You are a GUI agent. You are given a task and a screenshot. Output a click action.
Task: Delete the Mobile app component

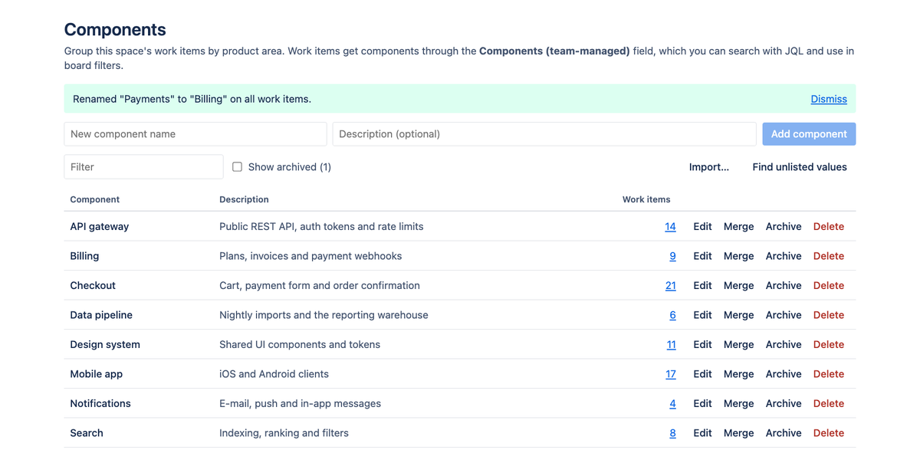coord(828,374)
